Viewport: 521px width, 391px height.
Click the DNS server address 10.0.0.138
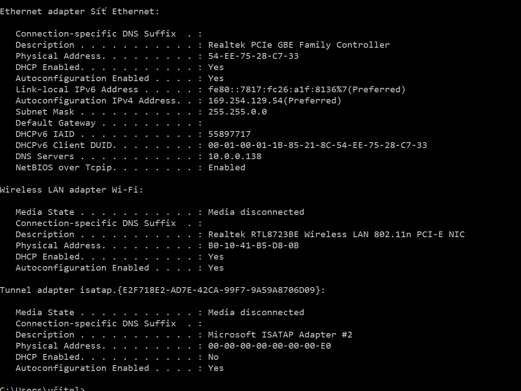click(x=234, y=156)
